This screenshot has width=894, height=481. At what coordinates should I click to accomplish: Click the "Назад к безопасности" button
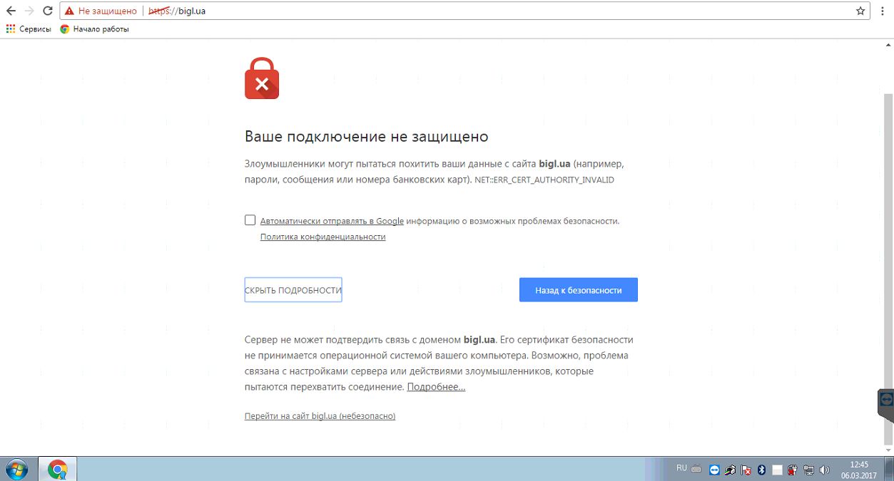click(579, 290)
